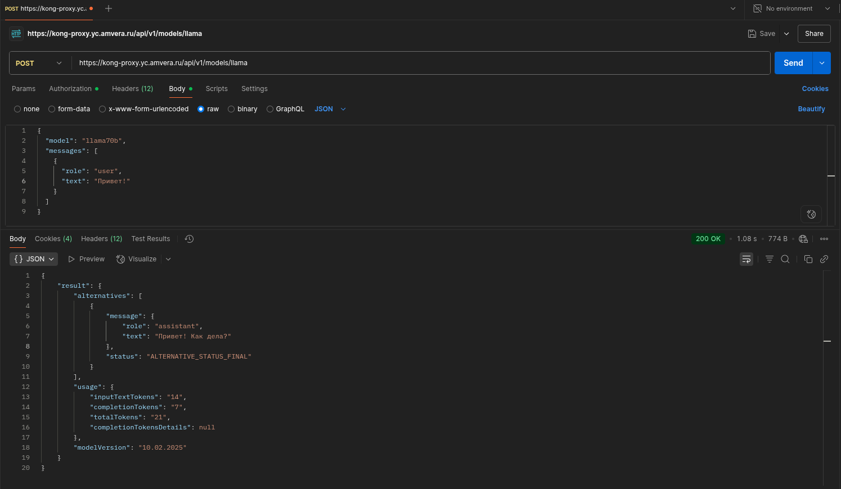Open the JSON body language dropdown
841x489 pixels.
click(330, 109)
